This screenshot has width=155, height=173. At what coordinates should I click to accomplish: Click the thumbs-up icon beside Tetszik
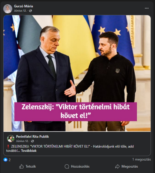click(22, 166)
